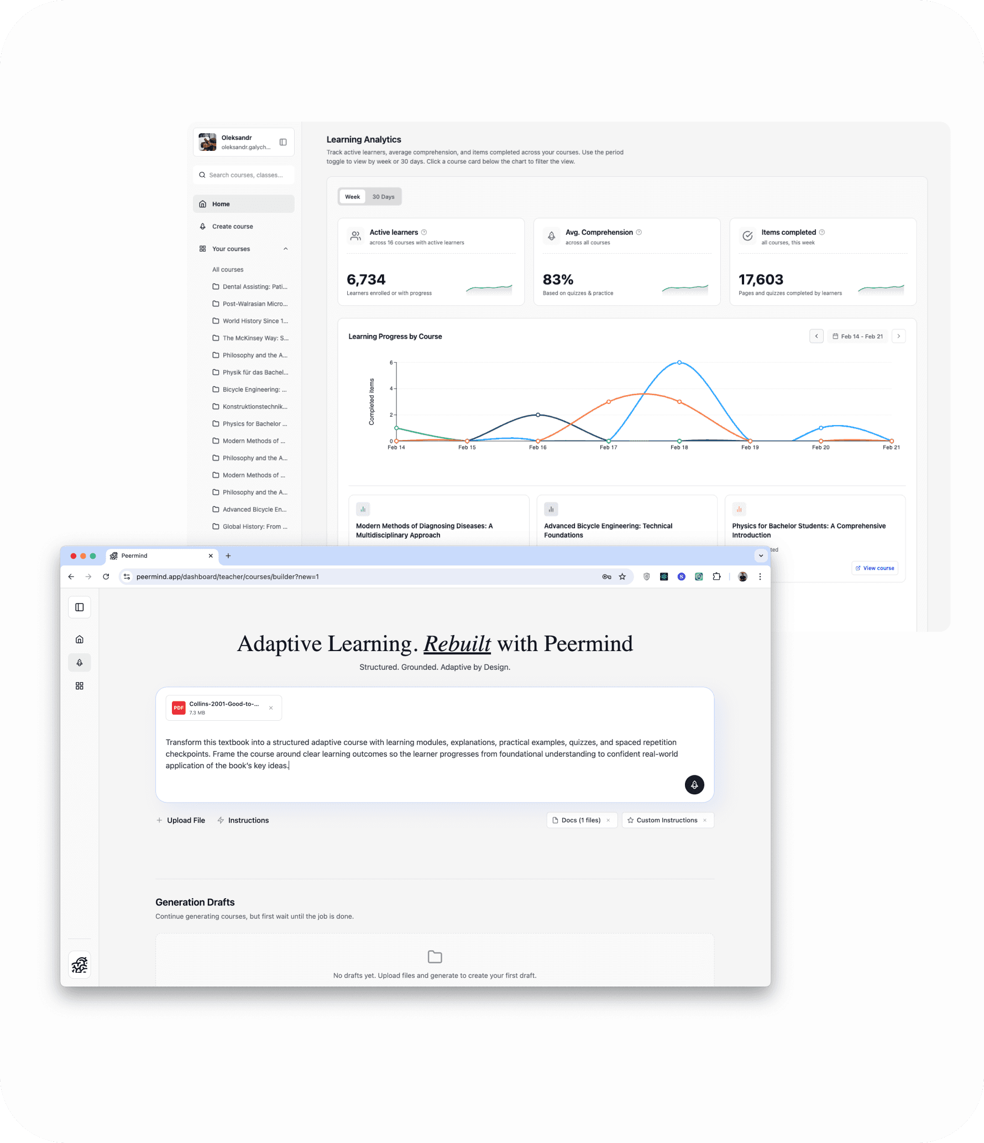Screen dimensions: 984x1143
Task: Click the Search courses, classes field
Action: (244, 175)
